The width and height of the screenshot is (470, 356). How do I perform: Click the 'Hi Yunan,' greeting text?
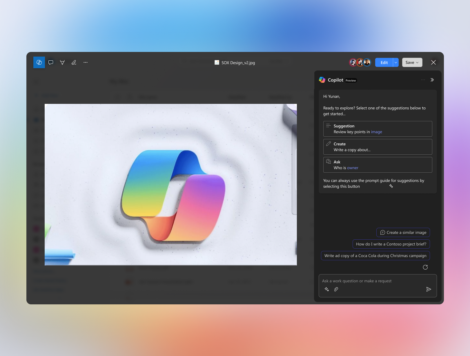[x=332, y=96]
